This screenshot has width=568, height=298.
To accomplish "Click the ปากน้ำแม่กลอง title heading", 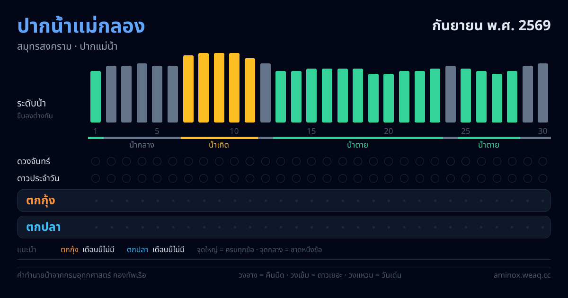I will point(81,26).
